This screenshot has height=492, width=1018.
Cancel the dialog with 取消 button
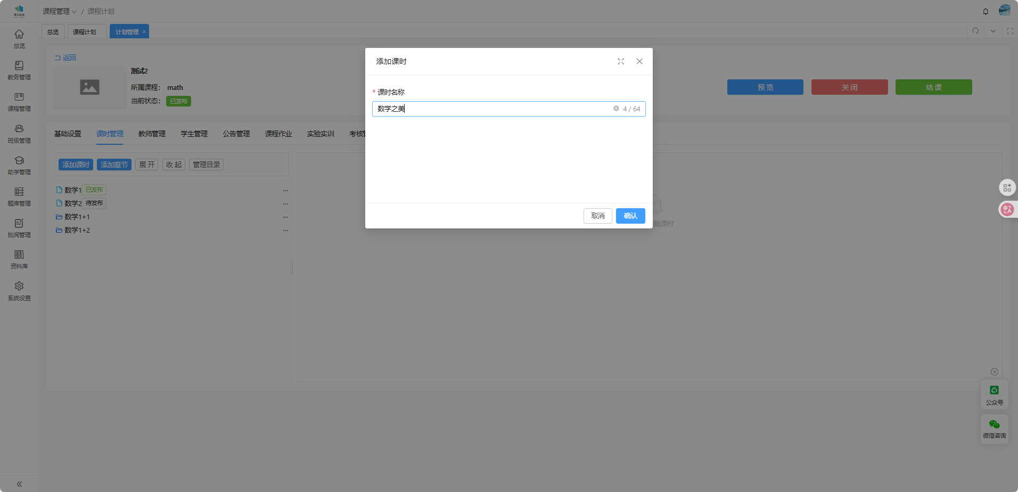point(597,216)
